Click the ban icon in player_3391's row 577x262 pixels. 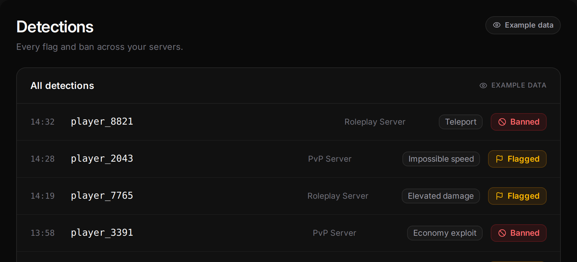[502, 233]
